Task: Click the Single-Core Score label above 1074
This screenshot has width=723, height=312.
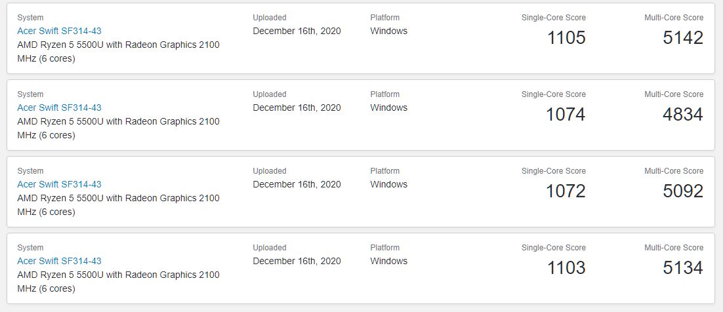Action: (x=553, y=94)
